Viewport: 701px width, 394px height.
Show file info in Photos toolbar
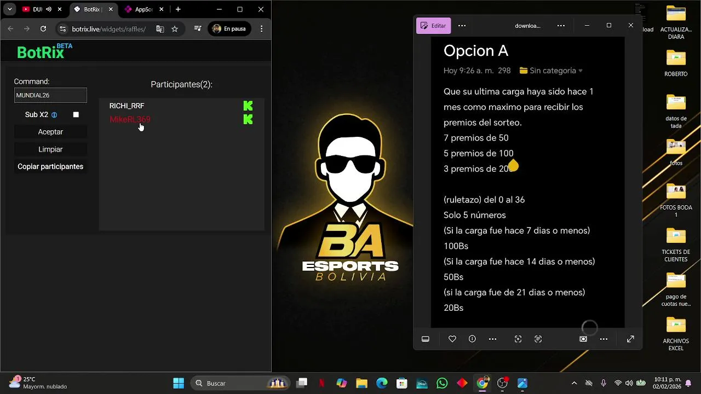tap(472, 339)
